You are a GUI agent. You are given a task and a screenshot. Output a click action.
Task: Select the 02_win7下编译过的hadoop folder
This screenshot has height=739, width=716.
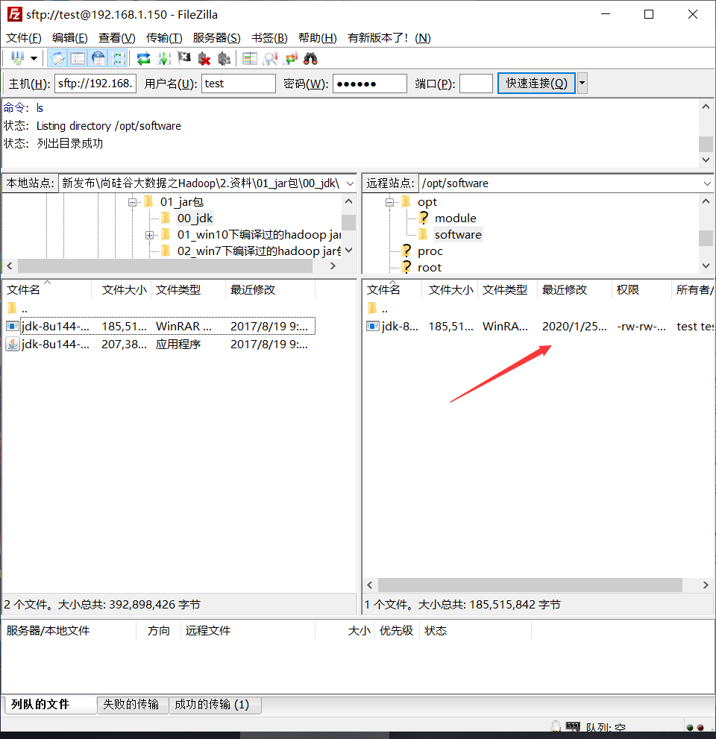(x=259, y=251)
